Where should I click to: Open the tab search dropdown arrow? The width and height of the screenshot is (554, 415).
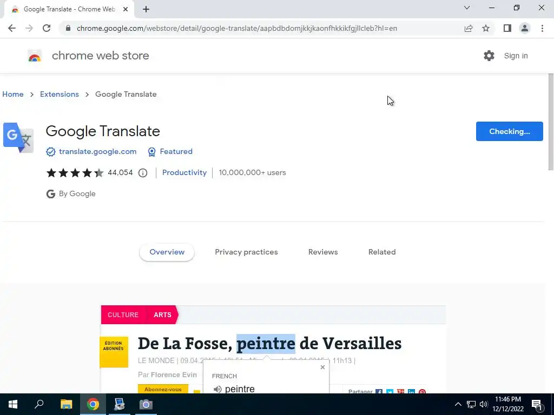[x=467, y=8]
